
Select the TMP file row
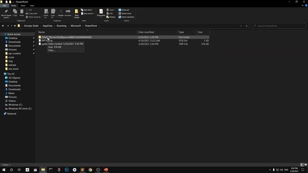[x=124, y=44]
